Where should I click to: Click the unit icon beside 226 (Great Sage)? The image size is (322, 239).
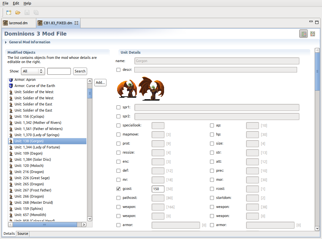click(11, 178)
